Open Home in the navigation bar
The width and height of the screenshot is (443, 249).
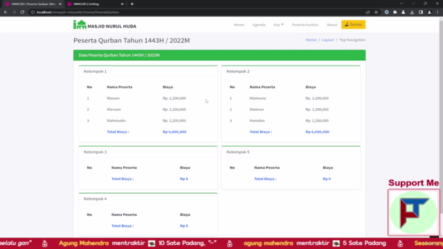click(x=239, y=25)
